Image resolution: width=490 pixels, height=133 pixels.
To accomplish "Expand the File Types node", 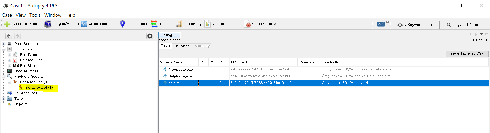I will (x=9, y=55).
